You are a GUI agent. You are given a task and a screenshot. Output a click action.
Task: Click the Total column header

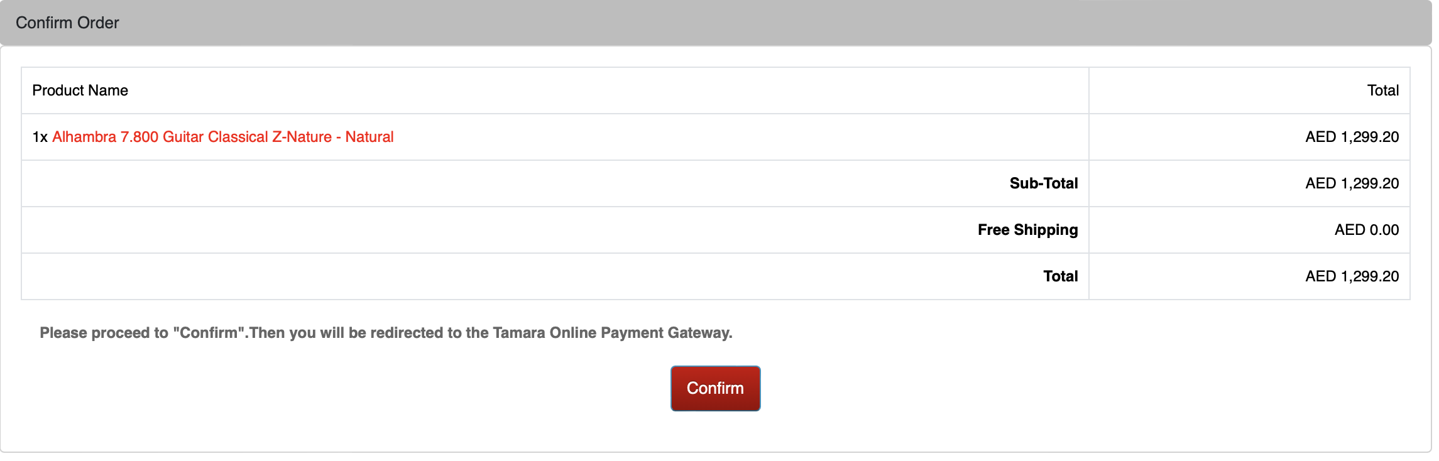click(x=1382, y=90)
